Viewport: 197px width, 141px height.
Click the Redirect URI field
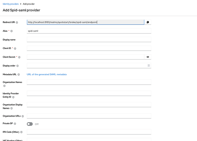[x=85, y=22]
